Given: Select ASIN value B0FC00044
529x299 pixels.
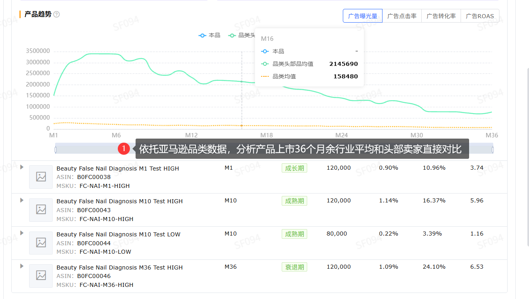Looking at the screenshot, I should pyautogui.click(x=94, y=243).
